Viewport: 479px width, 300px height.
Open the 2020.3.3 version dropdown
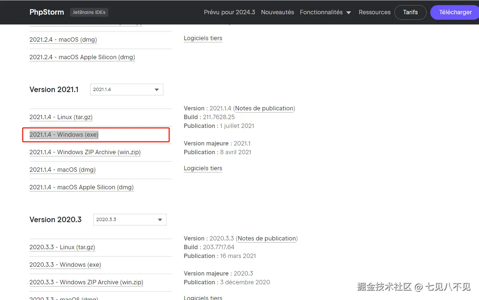pos(130,220)
